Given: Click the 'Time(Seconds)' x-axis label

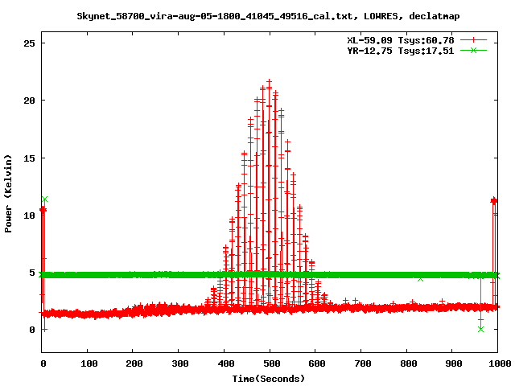Looking at the screenshot, I should tap(268, 379).
